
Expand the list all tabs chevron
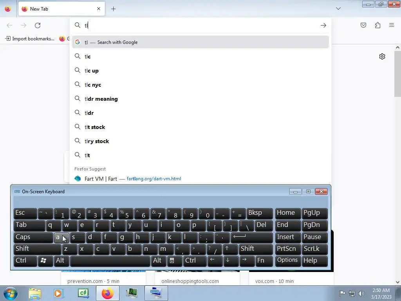click(x=338, y=9)
